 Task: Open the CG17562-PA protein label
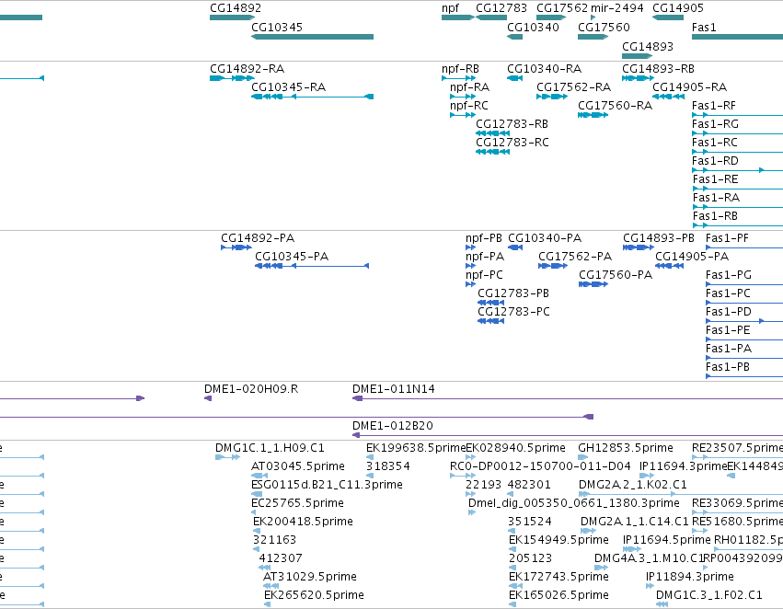[575, 257]
